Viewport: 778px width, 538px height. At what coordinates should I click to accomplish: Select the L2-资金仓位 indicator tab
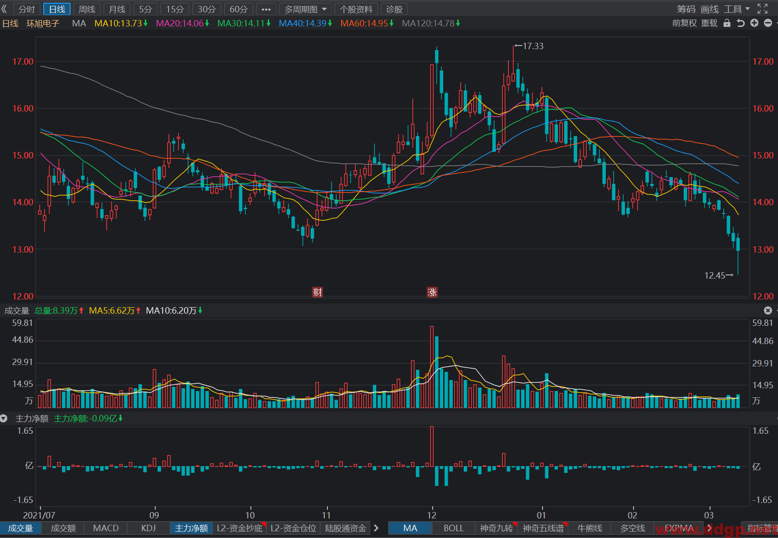click(x=293, y=528)
